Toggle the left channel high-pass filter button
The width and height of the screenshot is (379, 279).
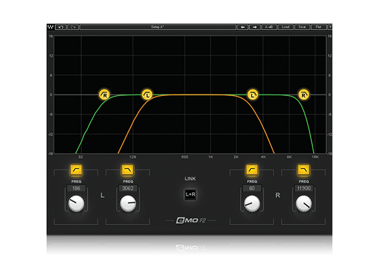pos(76,170)
